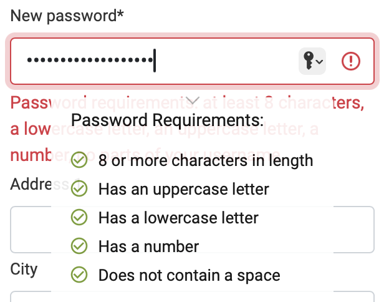Click into the Address text field
Viewport: 389px width, 302px height.
[x=192, y=230]
